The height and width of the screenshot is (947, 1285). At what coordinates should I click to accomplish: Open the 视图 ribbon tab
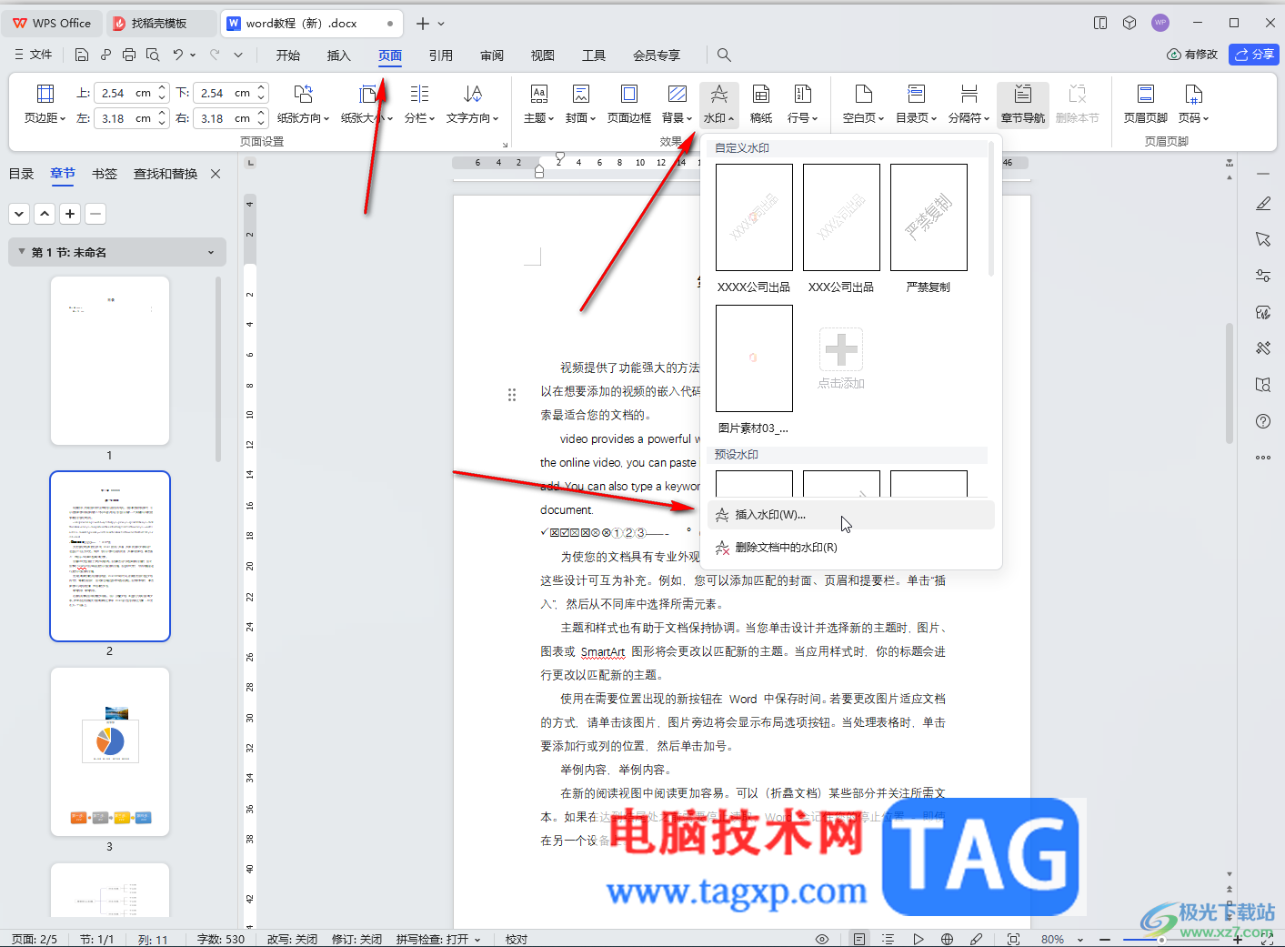pyautogui.click(x=543, y=55)
